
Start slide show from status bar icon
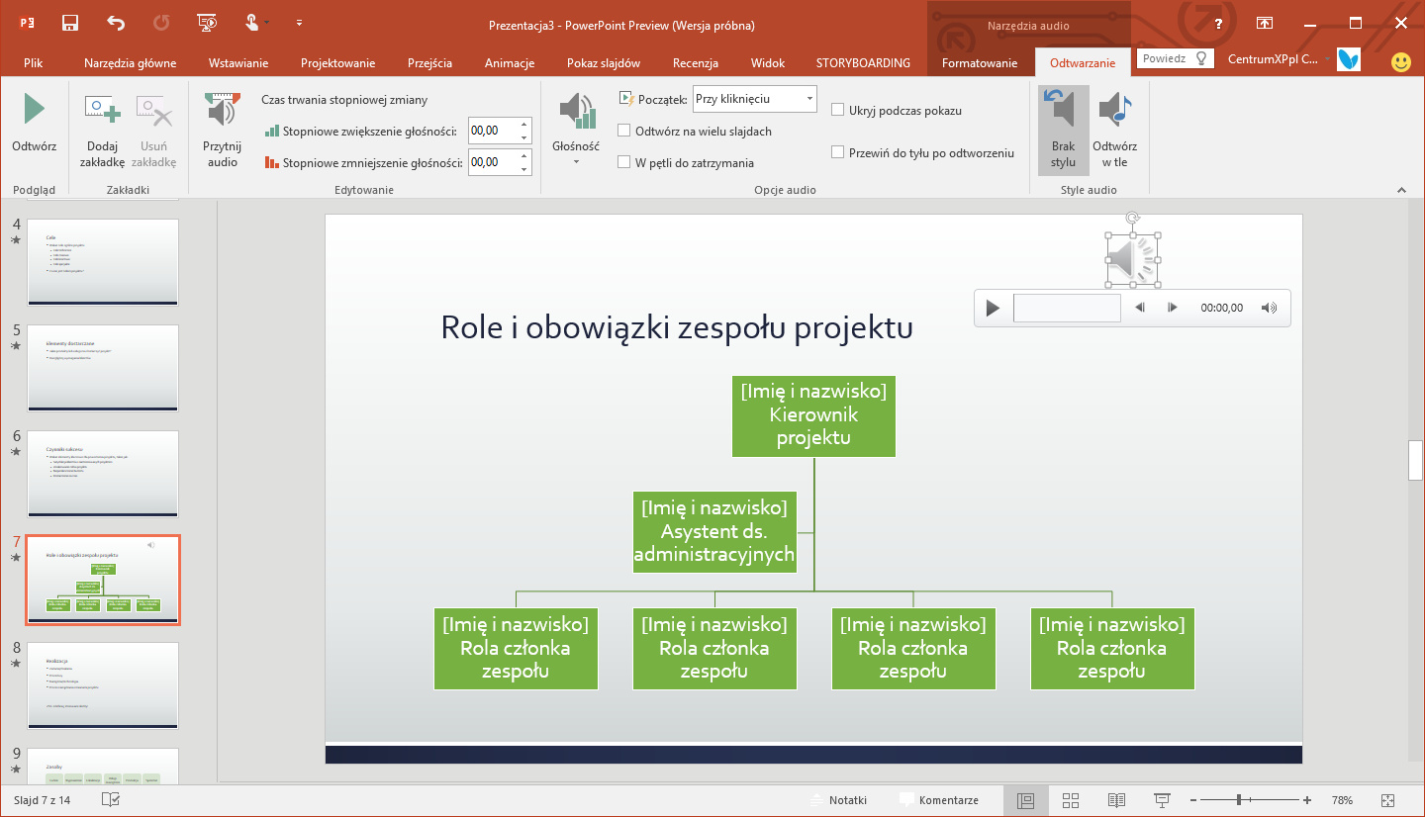(1162, 800)
